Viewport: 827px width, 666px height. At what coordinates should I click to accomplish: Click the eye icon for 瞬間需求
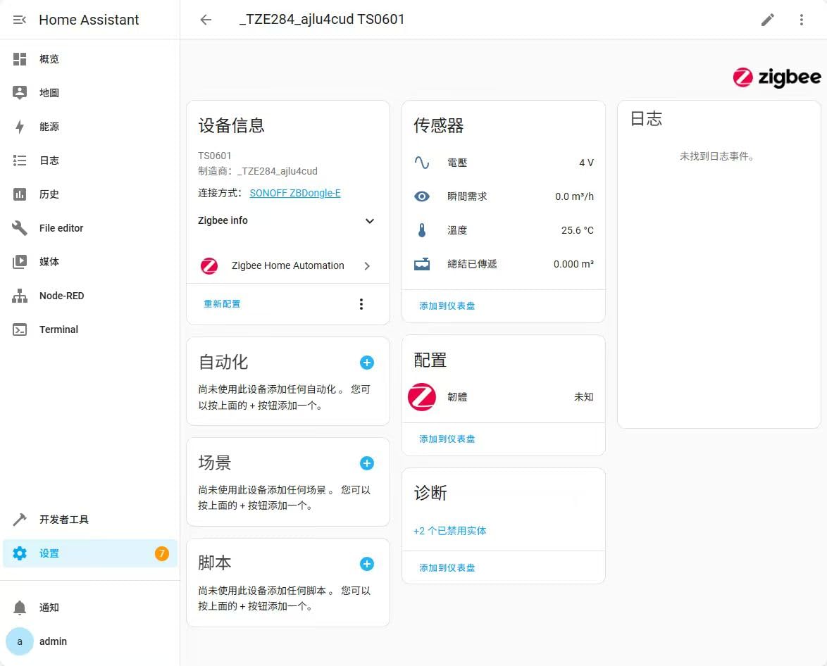point(421,196)
